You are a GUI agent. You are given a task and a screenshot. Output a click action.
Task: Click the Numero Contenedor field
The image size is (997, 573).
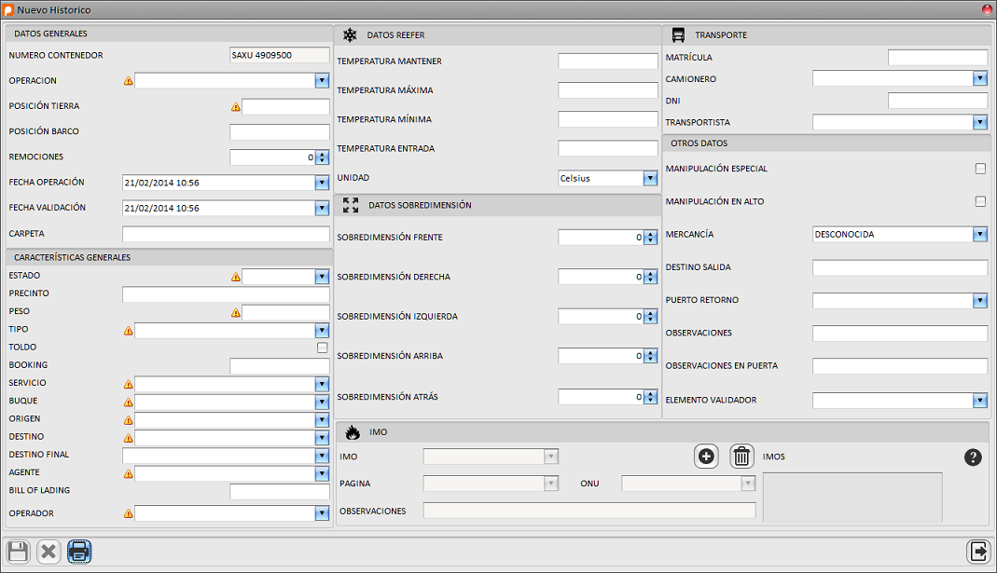click(280, 55)
